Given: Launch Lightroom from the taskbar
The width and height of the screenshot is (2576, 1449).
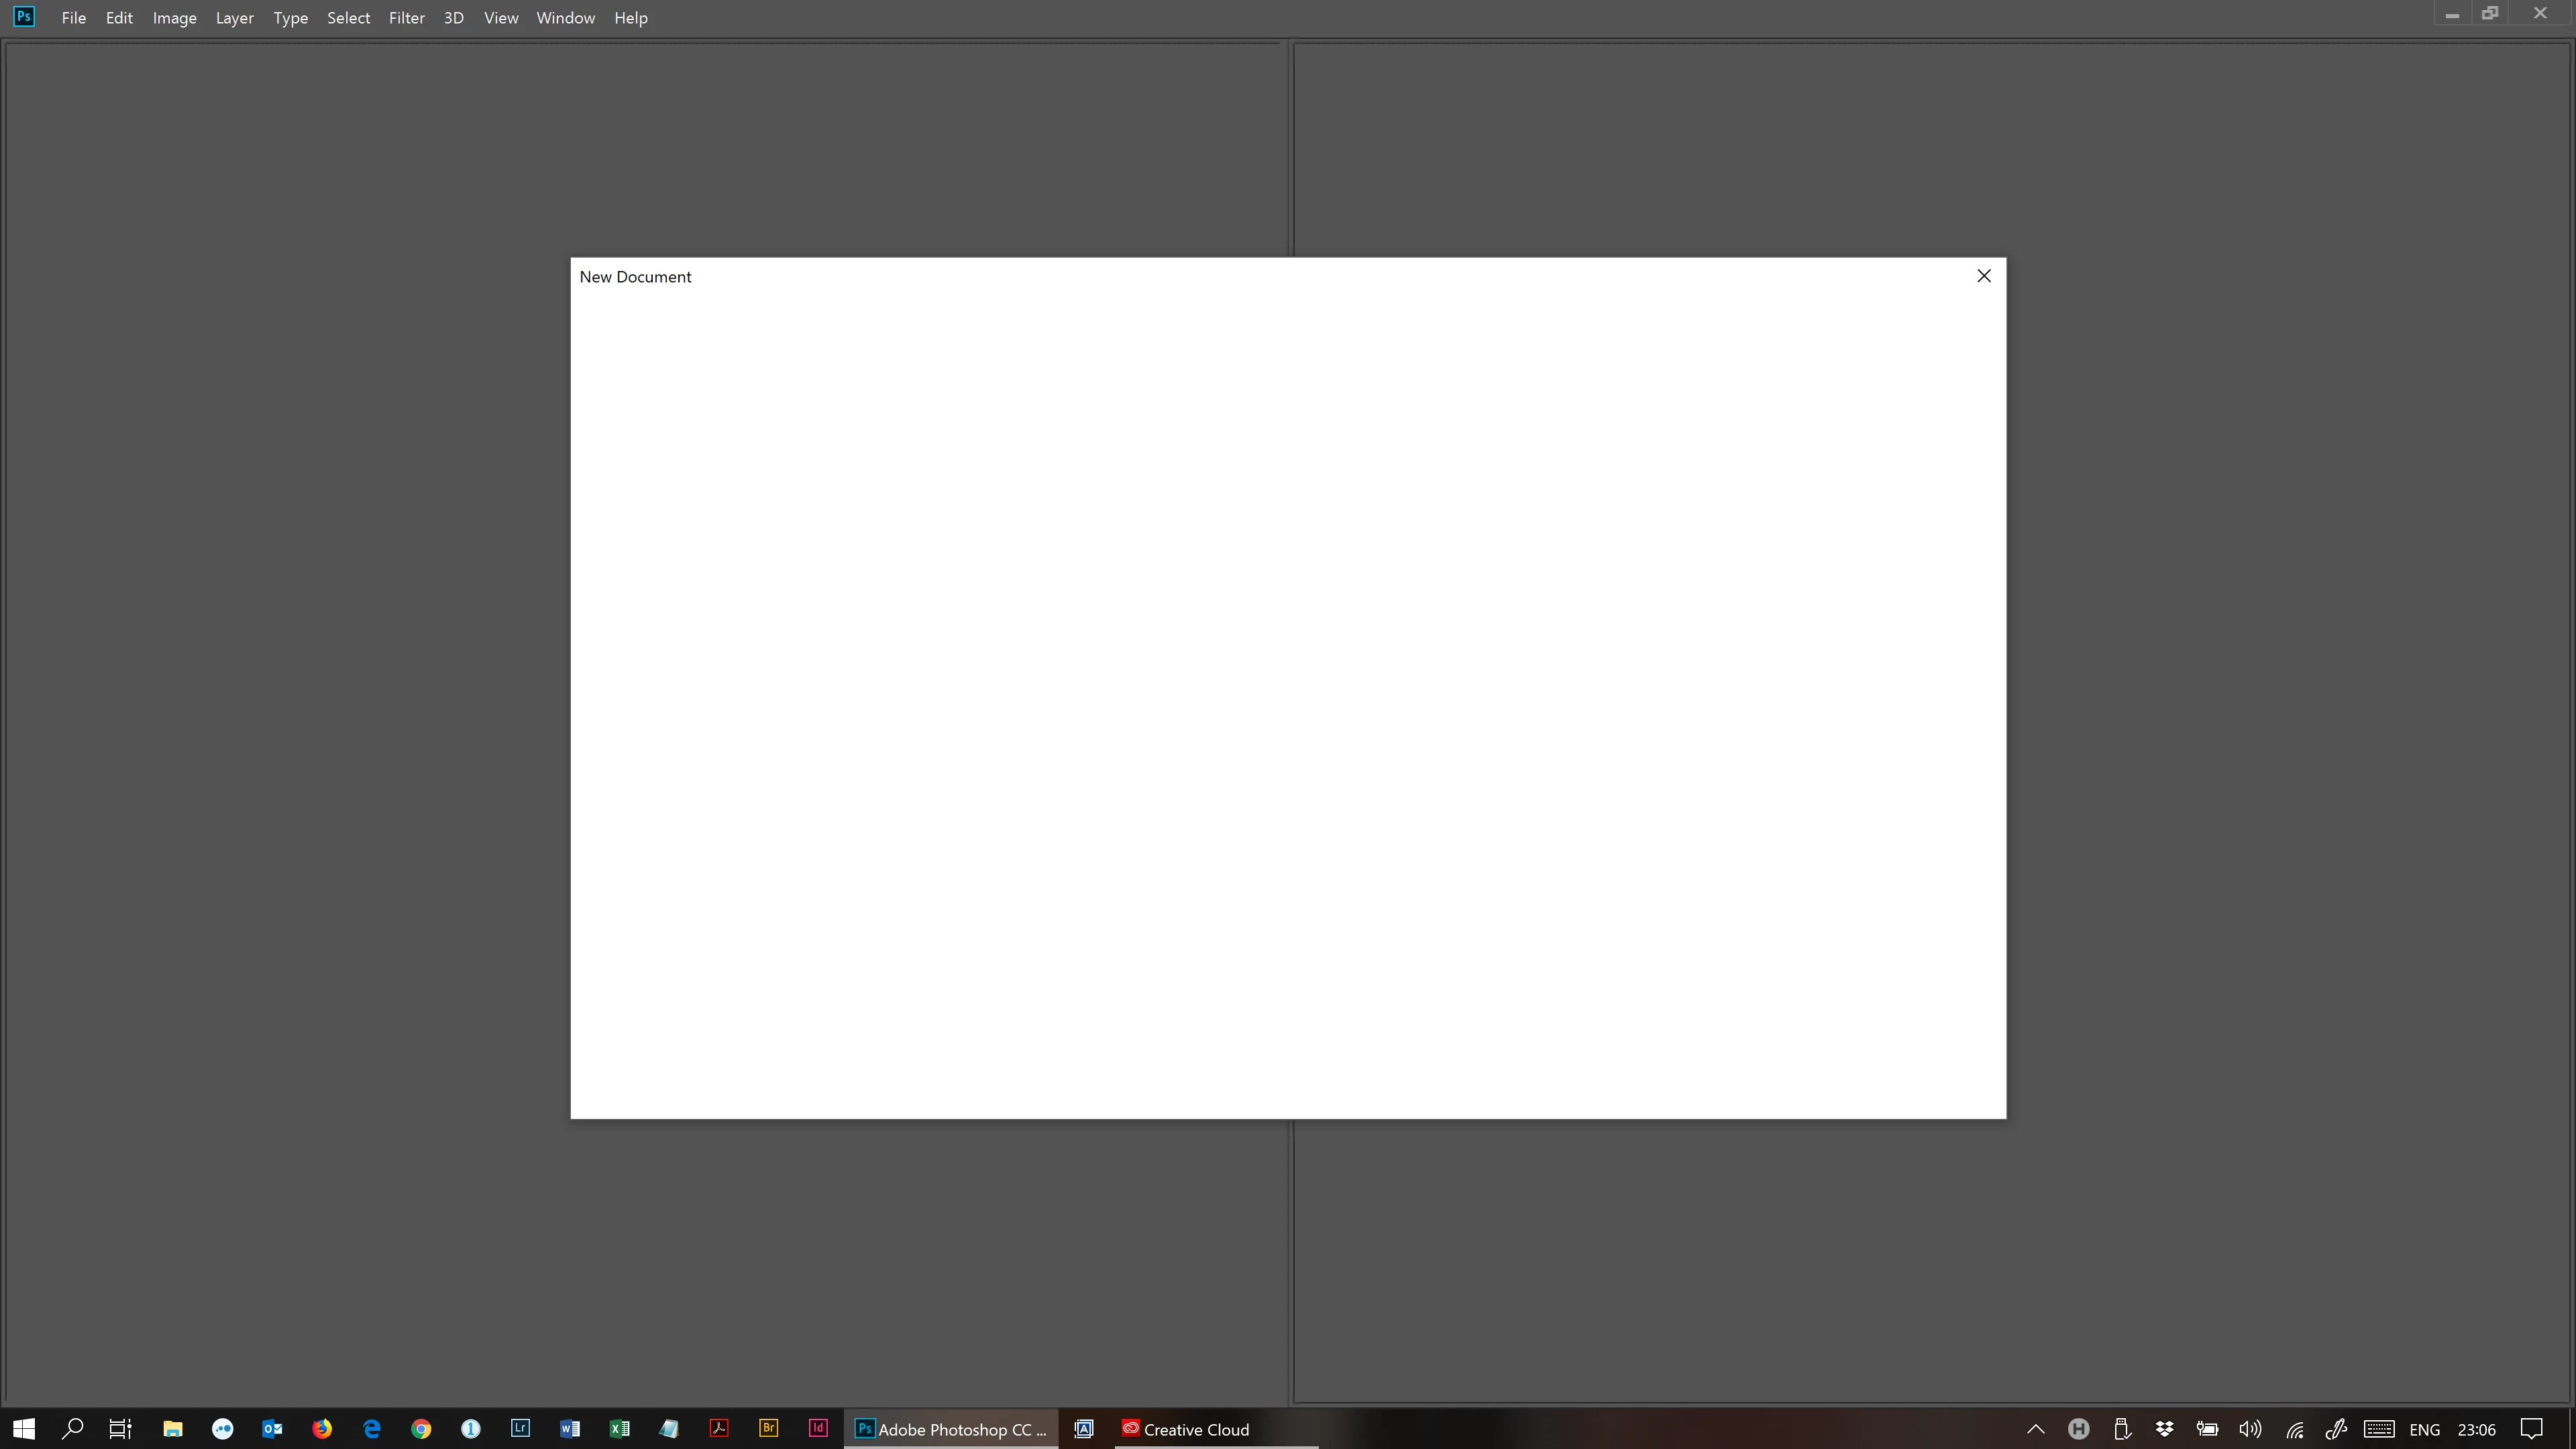Looking at the screenshot, I should 520,1428.
